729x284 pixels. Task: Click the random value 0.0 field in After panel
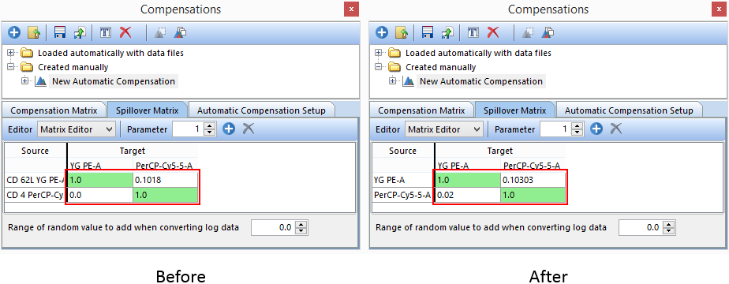(x=641, y=228)
